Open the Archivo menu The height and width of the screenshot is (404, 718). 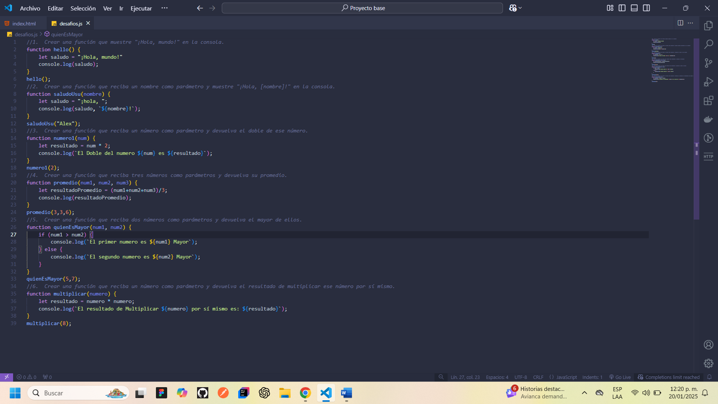coord(30,8)
